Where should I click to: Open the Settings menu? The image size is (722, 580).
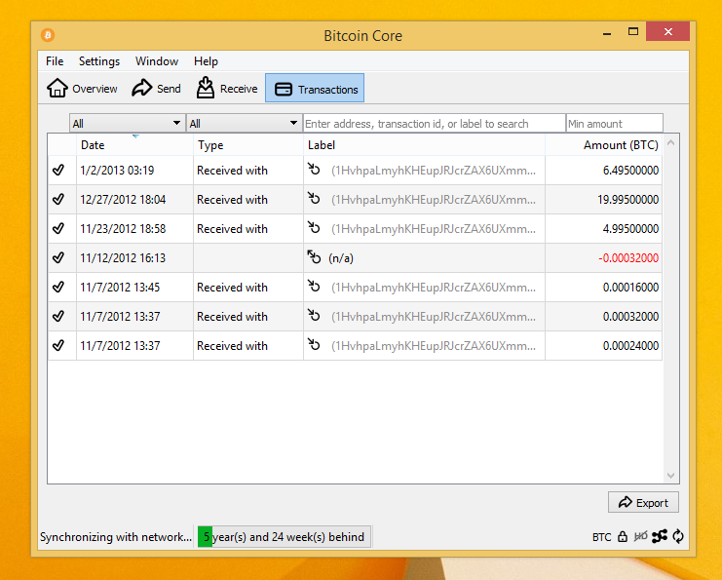(99, 61)
